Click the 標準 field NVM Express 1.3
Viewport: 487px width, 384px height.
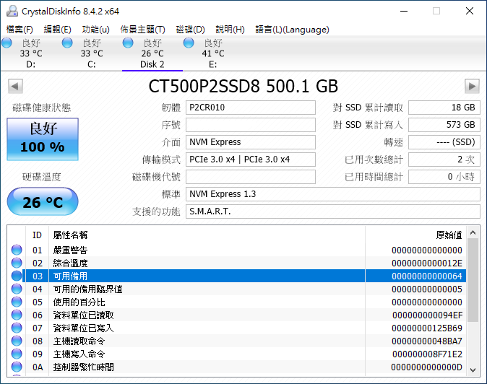pyautogui.click(x=333, y=194)
